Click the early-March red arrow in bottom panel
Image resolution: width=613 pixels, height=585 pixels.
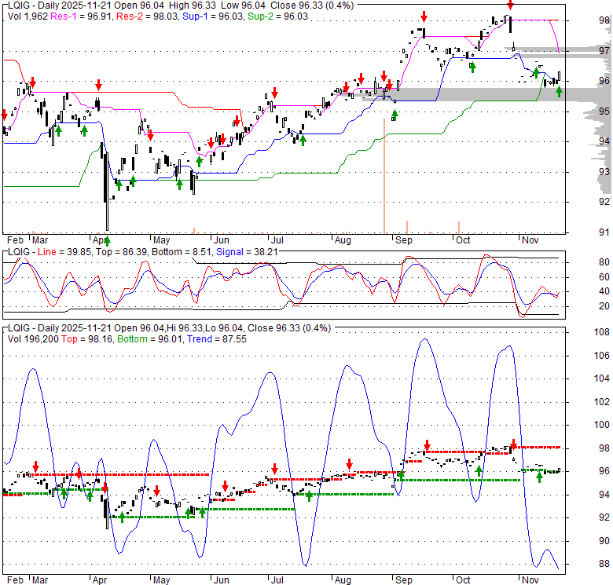click(35, 465)
